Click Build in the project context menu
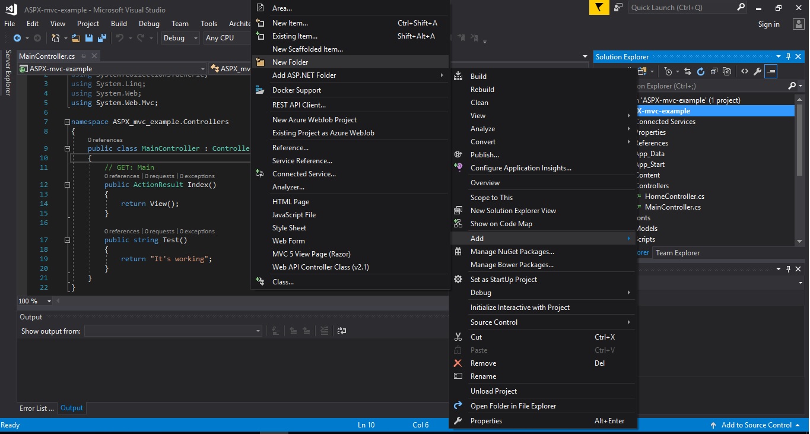This screenshot has width=810, height=434. click(543, 77)
